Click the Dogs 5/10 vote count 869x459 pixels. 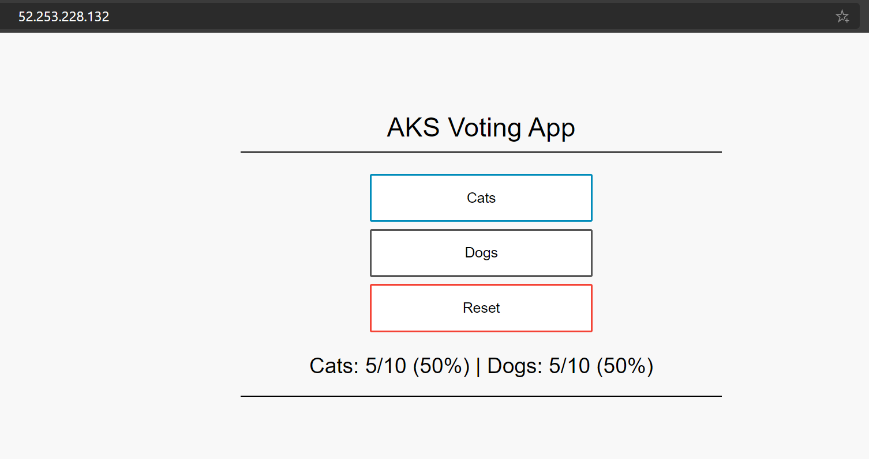point(569,366)
